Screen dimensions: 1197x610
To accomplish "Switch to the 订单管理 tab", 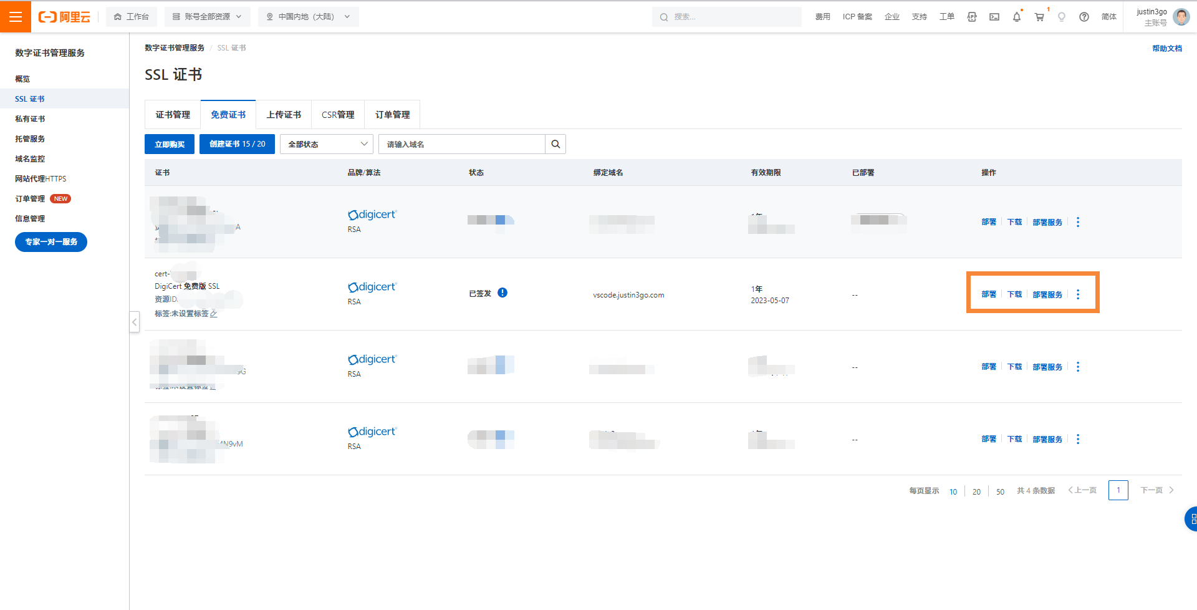I will pos(392,114).
